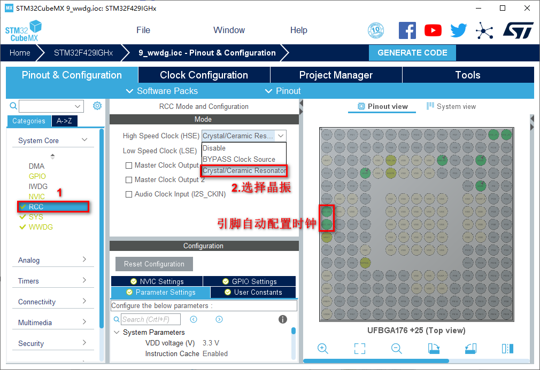Fit the chip view to window
This screenshot has width=540, height=370.
pos(360,349)
